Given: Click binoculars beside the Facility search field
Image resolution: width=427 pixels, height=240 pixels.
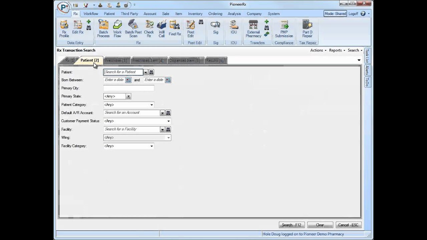Looking at the screenshot, I should point(168,129).
